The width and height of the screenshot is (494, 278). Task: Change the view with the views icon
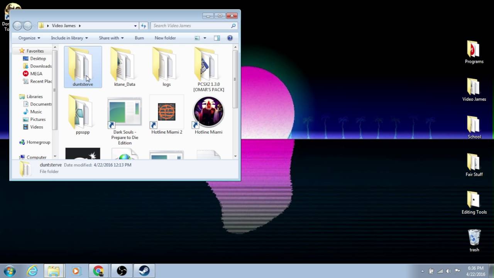[x=197, y=38]
